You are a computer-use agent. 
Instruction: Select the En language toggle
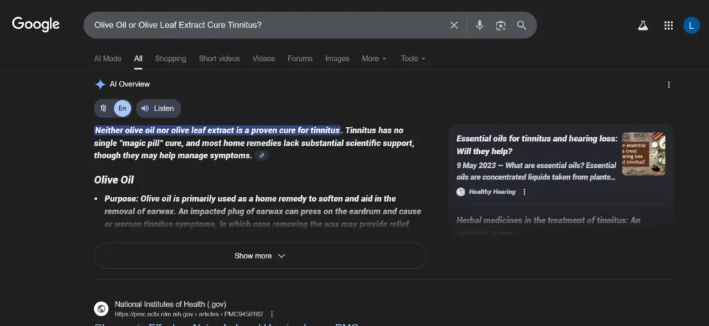[122, 108]
